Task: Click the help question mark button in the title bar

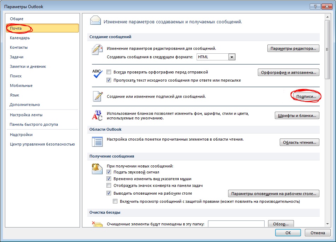Action: tap(315, 6)
